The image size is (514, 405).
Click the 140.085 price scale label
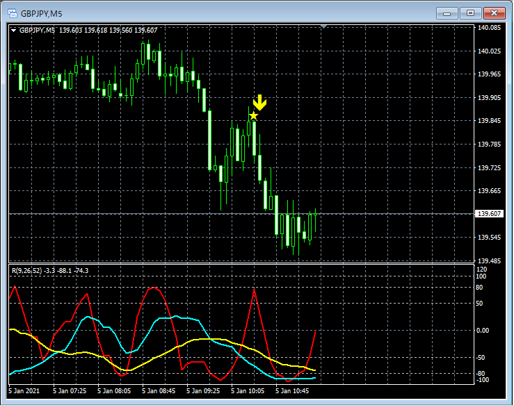click(489, 28)
